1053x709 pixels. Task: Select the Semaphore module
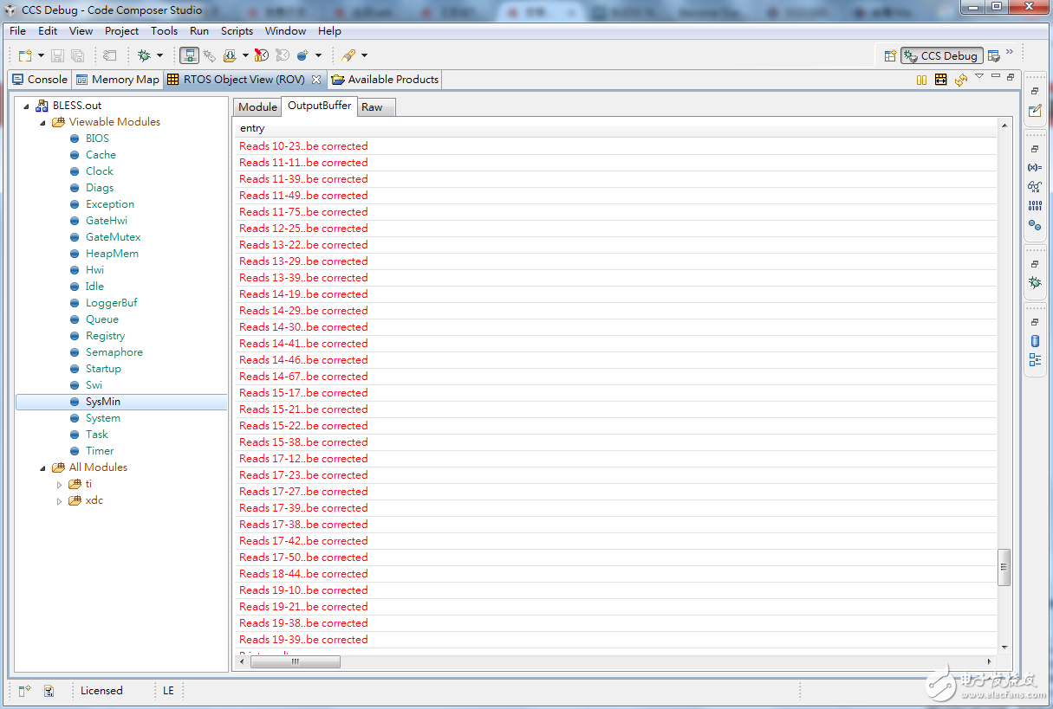click(114, 352)
